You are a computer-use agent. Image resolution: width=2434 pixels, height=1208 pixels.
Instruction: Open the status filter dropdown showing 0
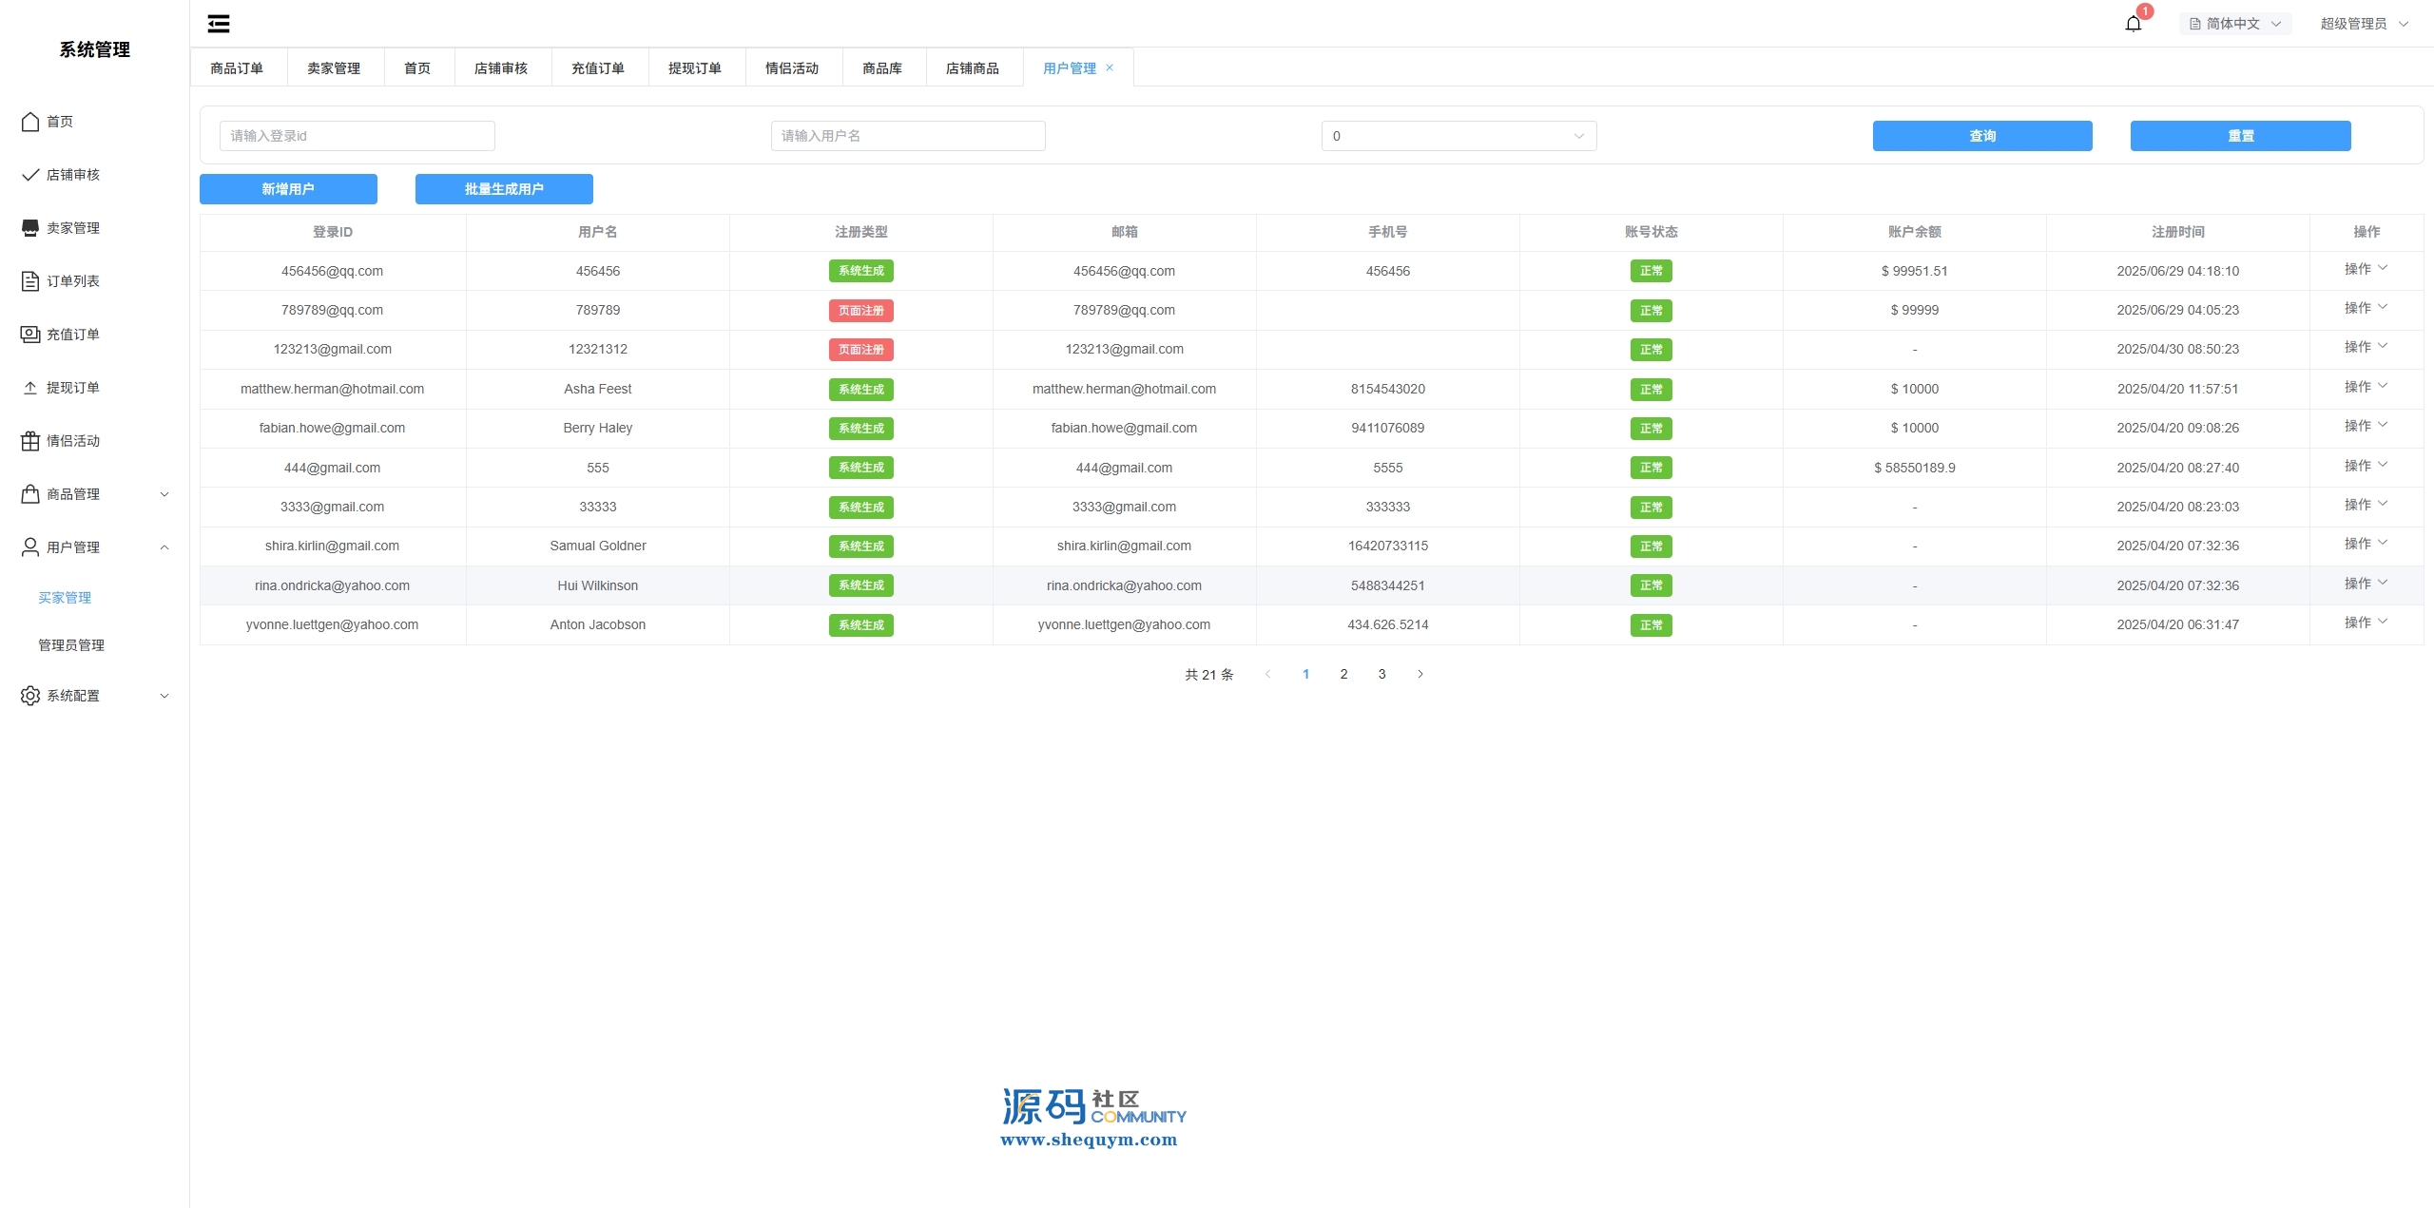coord(1458,136)
